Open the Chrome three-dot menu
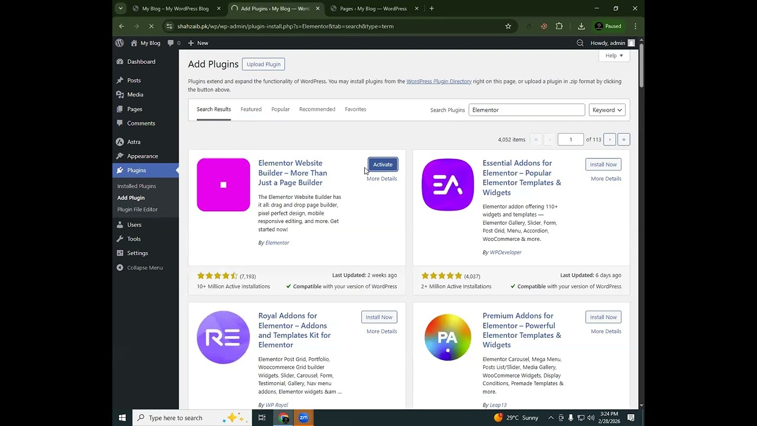 (635, 26)
